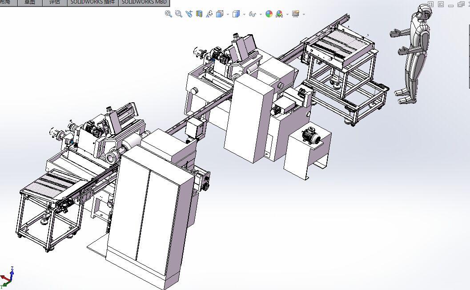Open the SOLIDWORKS 插件 tab
This screenshot has width=470, height=290.
(92, 2)
